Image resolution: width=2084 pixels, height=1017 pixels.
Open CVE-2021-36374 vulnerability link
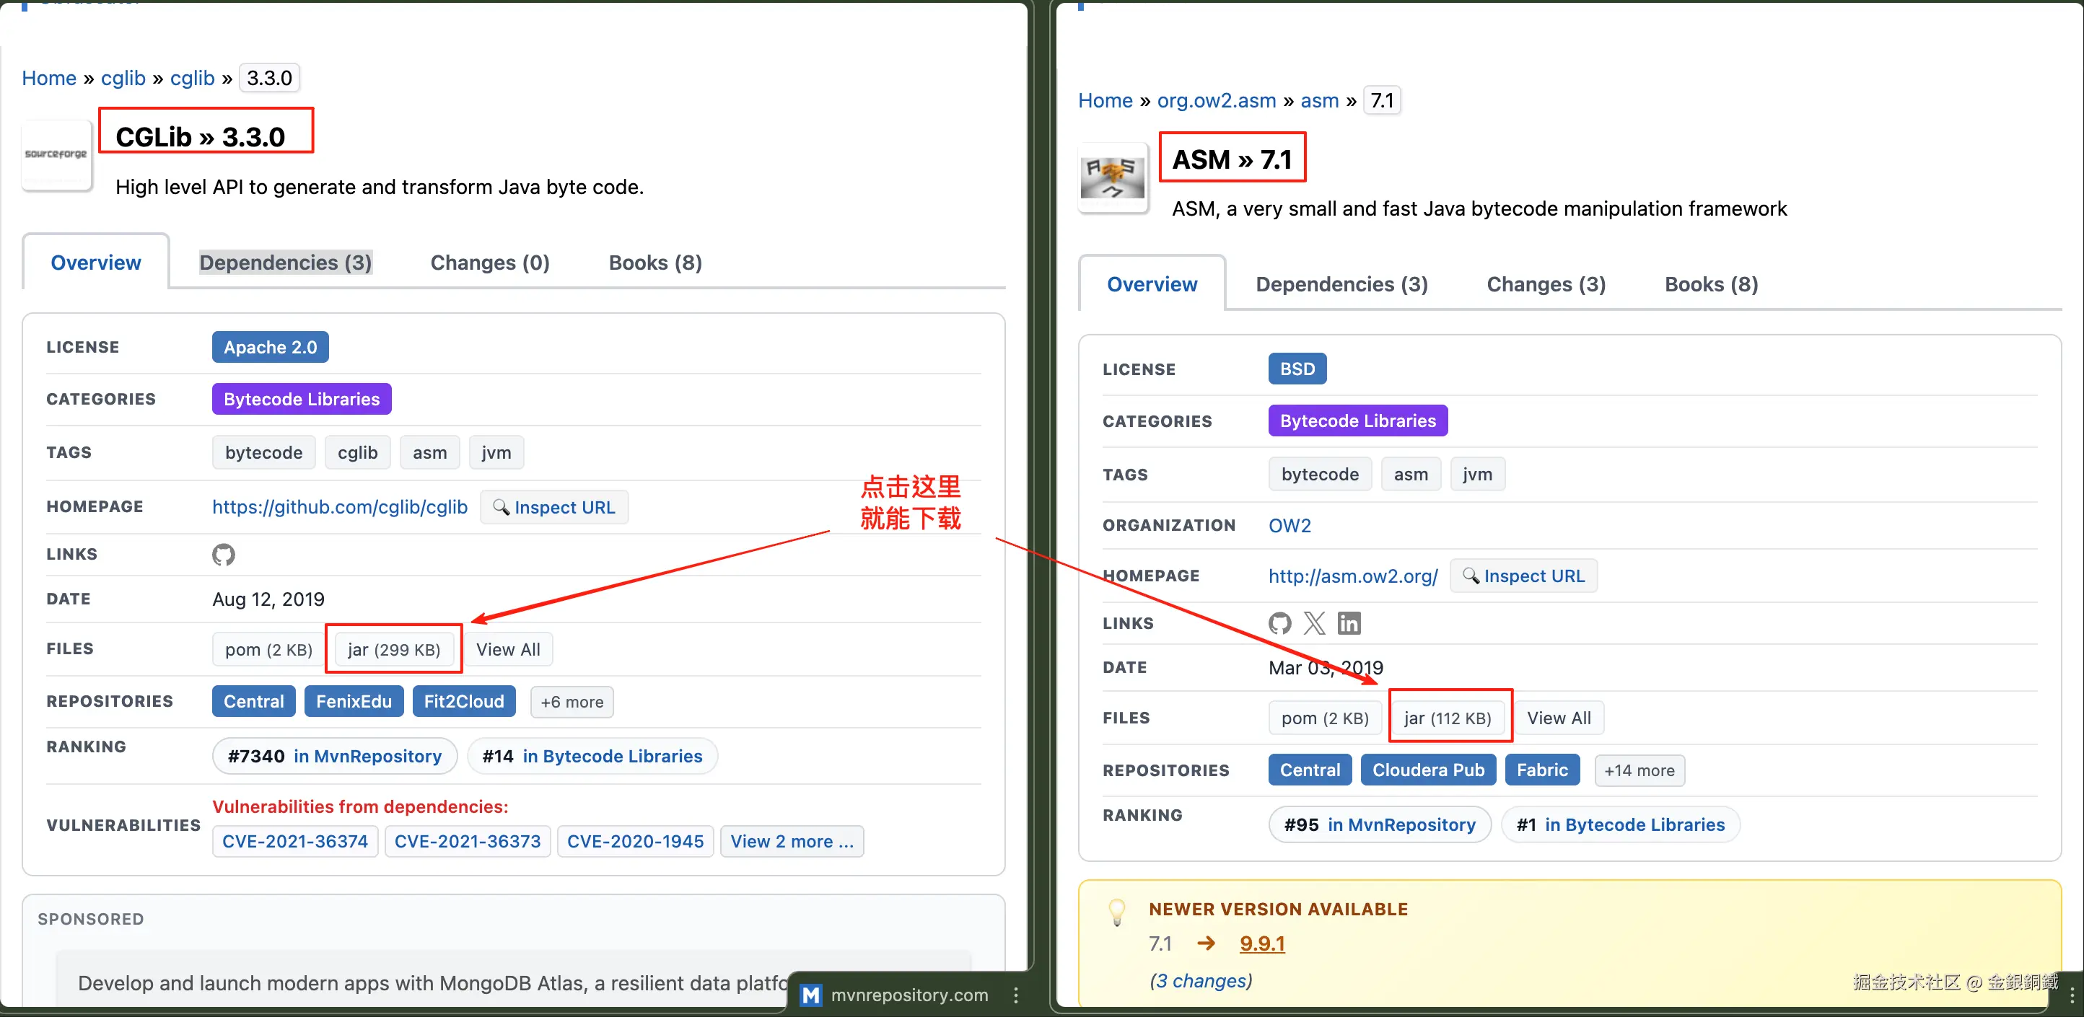pos(294,842)
